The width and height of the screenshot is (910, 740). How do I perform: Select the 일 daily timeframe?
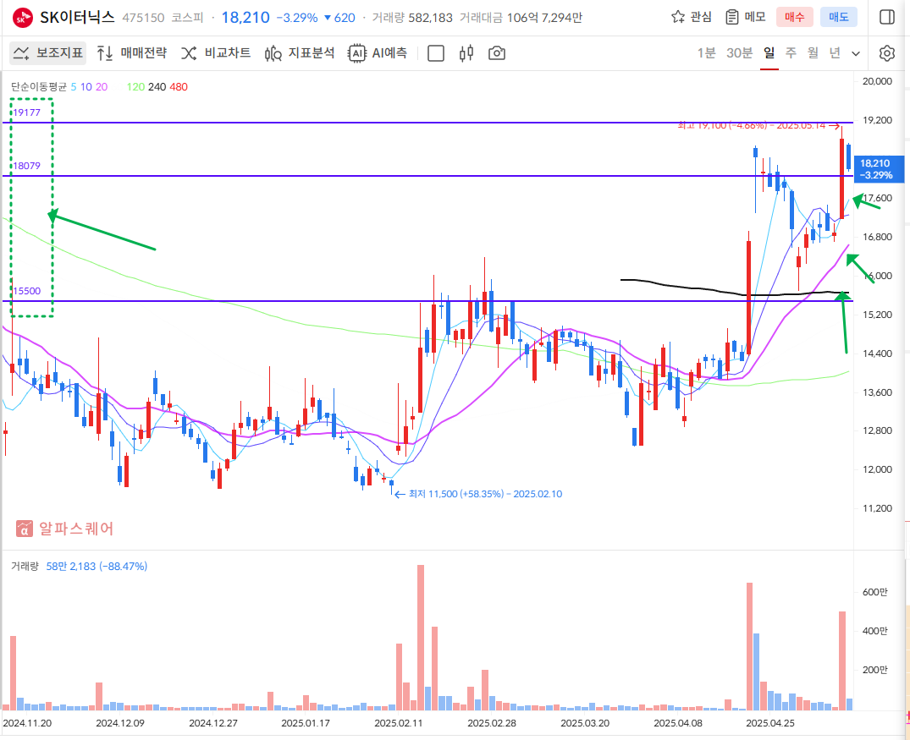769,53
